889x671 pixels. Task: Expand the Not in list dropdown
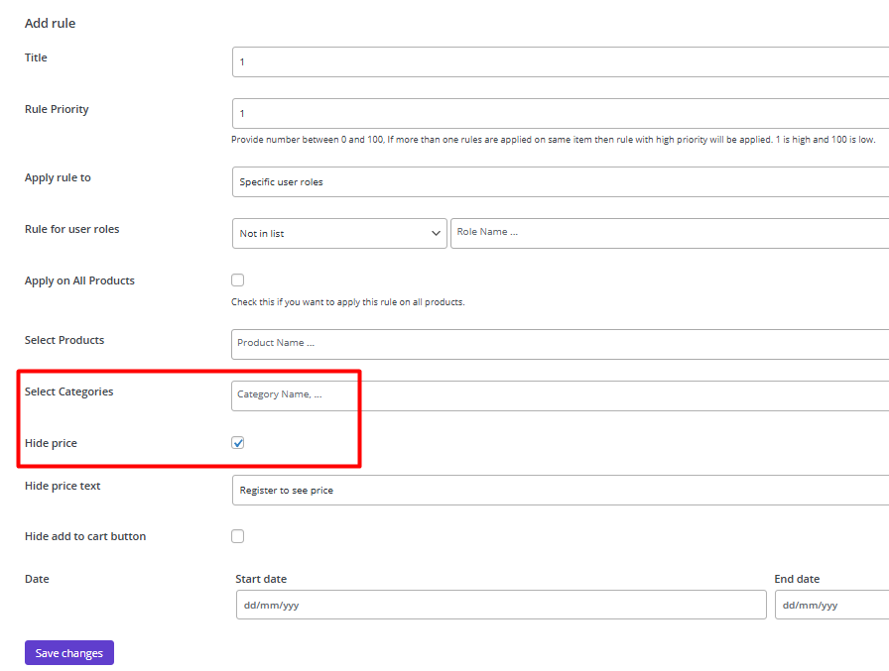339,233
